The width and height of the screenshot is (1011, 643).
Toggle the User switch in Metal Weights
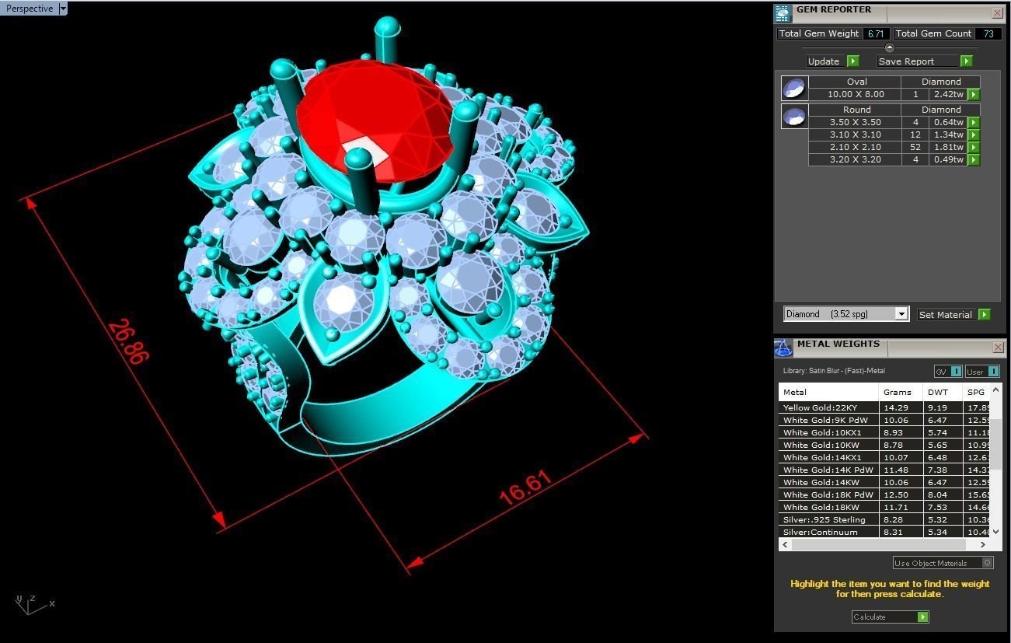click(983, 372)
